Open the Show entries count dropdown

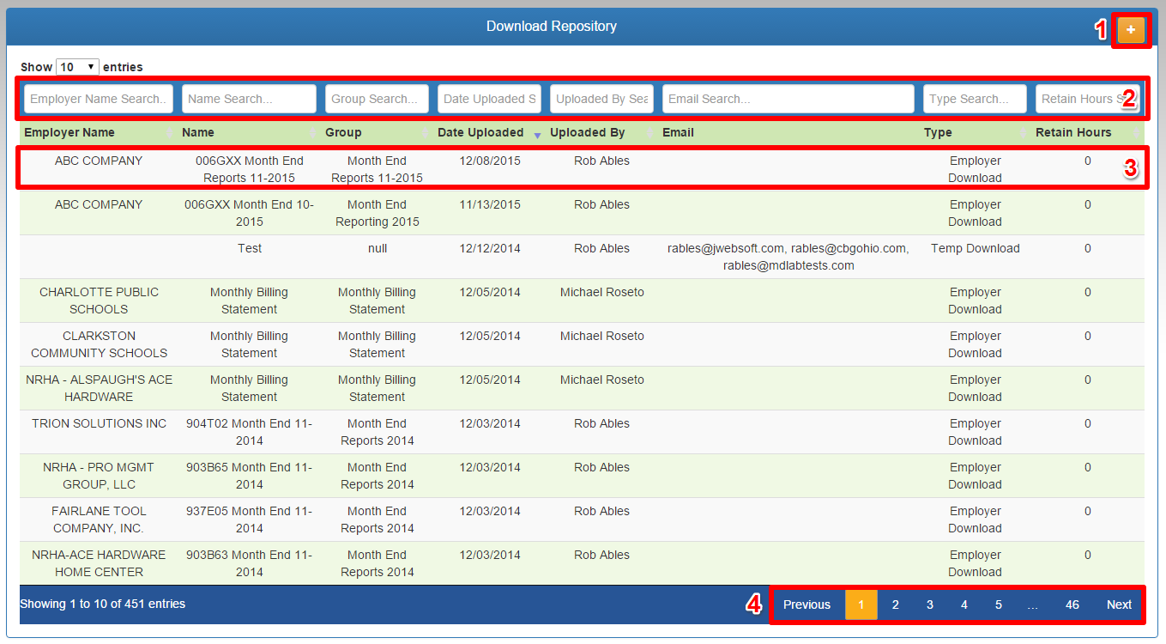coord(77,67)
